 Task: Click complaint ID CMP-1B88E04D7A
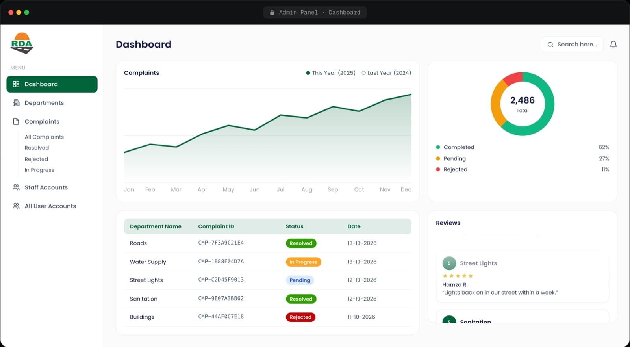tap(221, 262)
